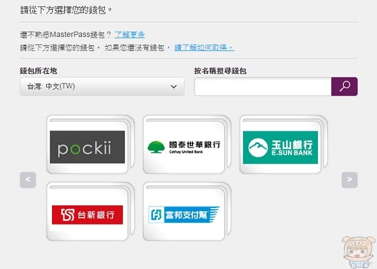Click the green o in pockii logo

tap(75, 149)
